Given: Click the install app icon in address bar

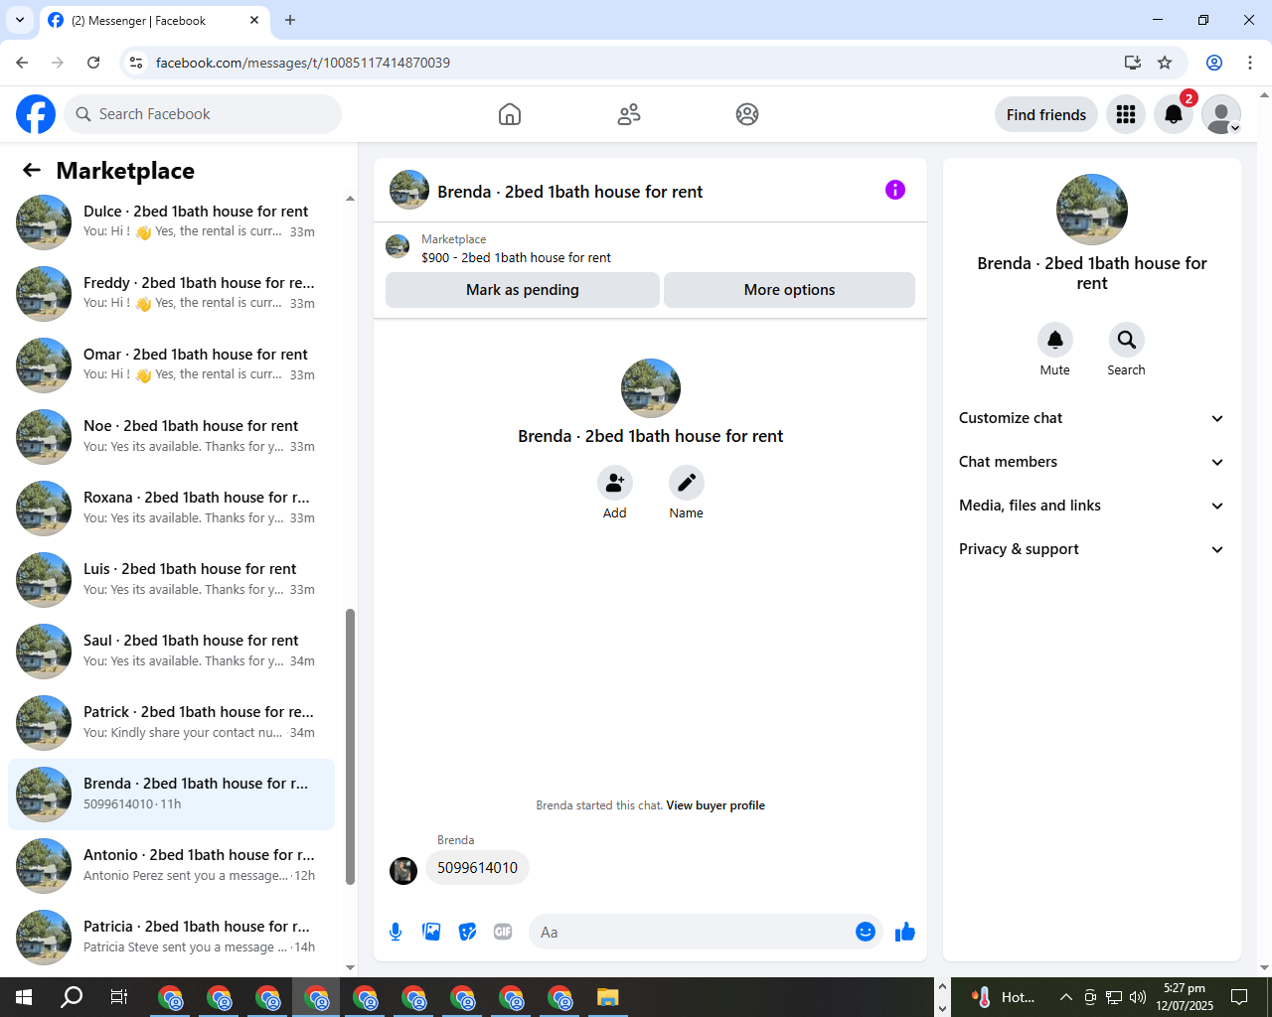Looking at the screenshot, I should 1133,63.
